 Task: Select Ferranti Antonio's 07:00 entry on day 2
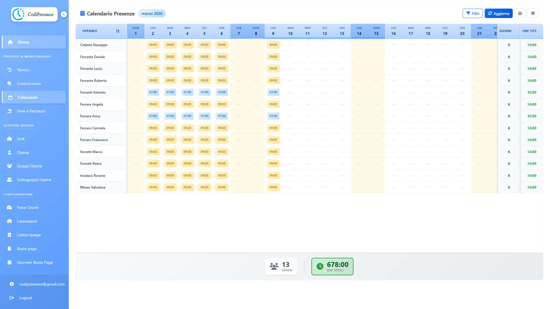click(x=153, y=92)
